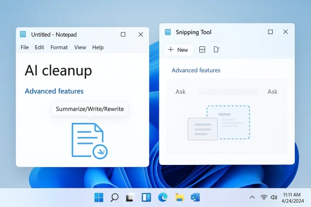Start a New snip in Snipping Tool

[178, 50]
